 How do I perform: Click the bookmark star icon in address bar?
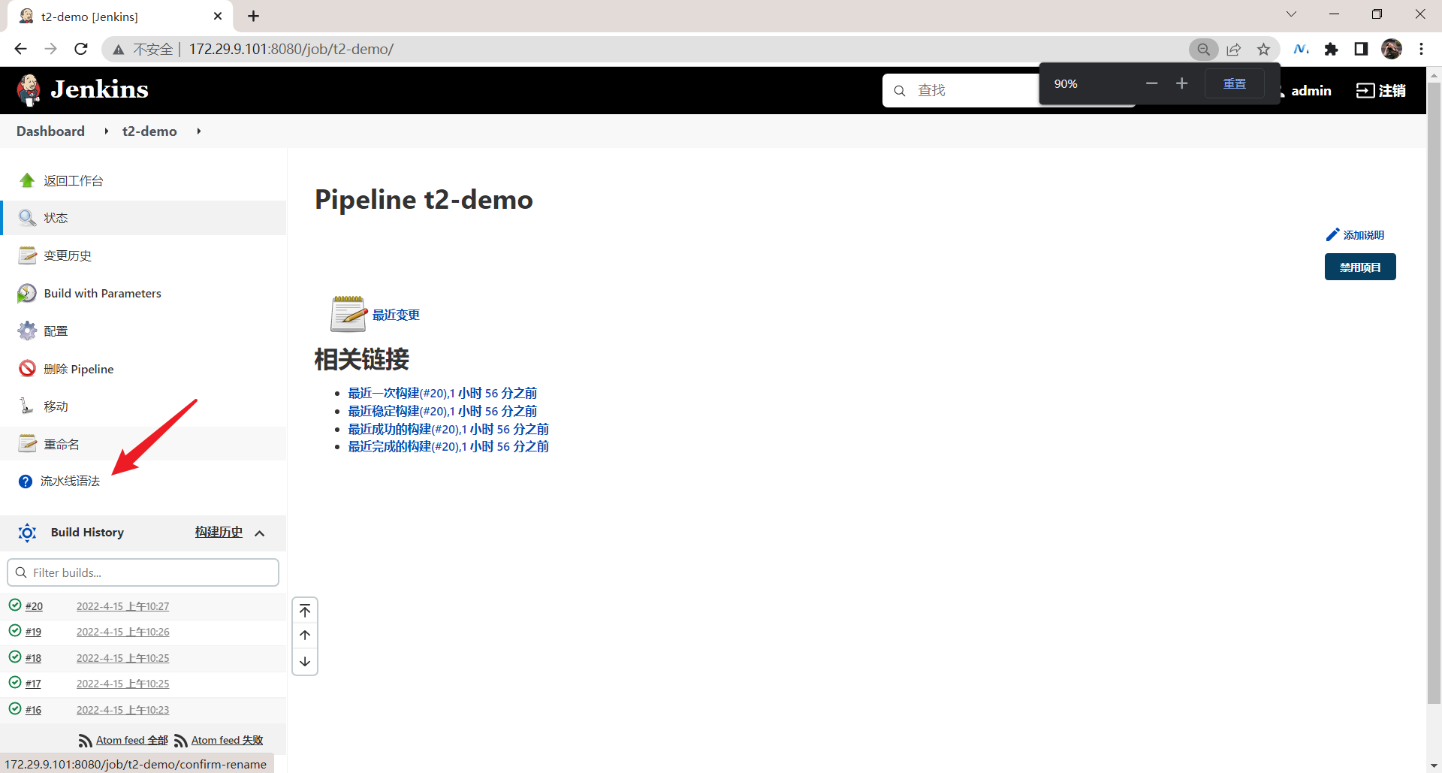[1264, 49]
